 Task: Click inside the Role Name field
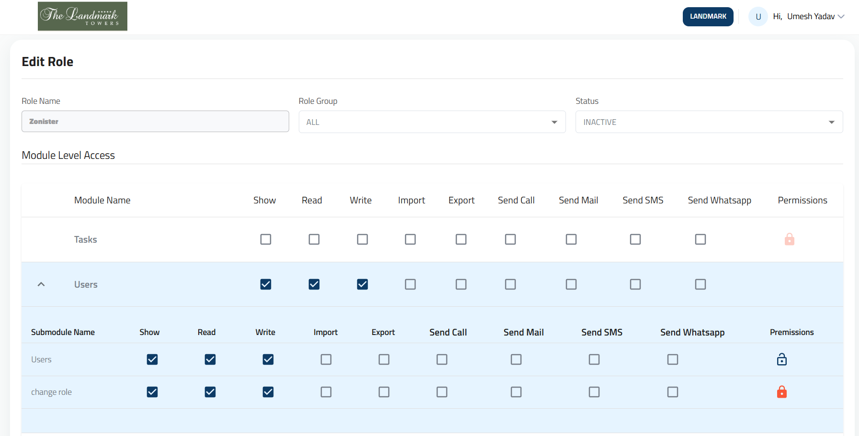pos(155,122)
